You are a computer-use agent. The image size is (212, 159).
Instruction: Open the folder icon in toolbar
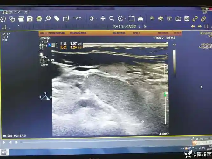pyautogui.click(x=21, y=19)
